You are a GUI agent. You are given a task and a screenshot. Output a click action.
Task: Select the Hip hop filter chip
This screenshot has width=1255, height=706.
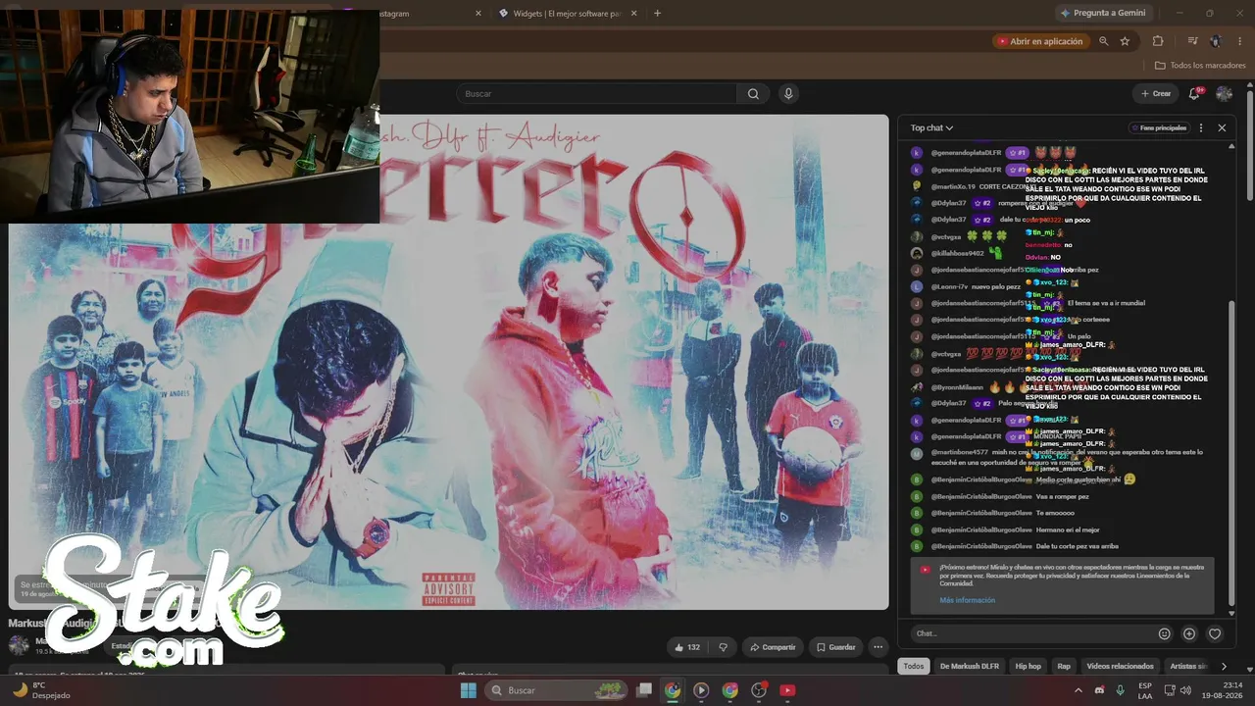tap(1029, 666)
